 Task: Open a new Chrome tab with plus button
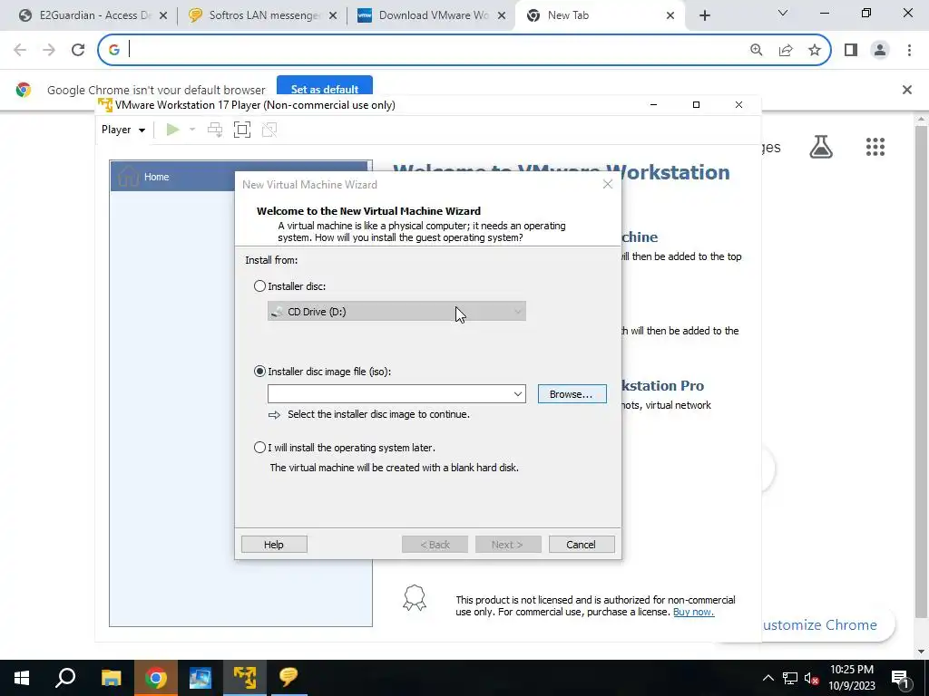tap(704, 15)
